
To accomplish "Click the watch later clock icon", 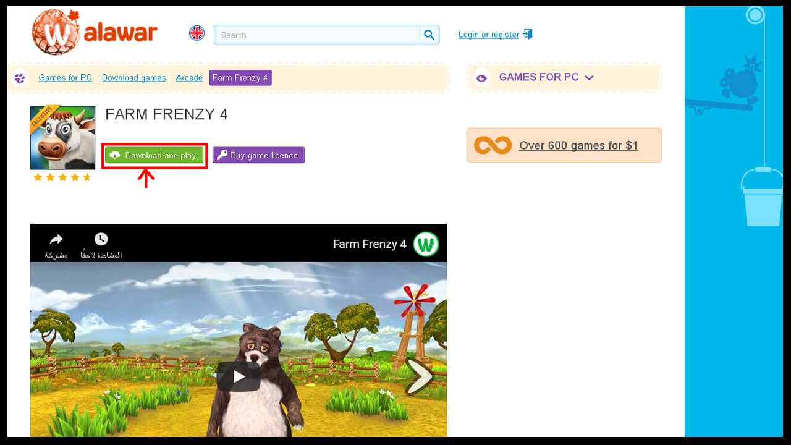I will click(x=101, y=240).
